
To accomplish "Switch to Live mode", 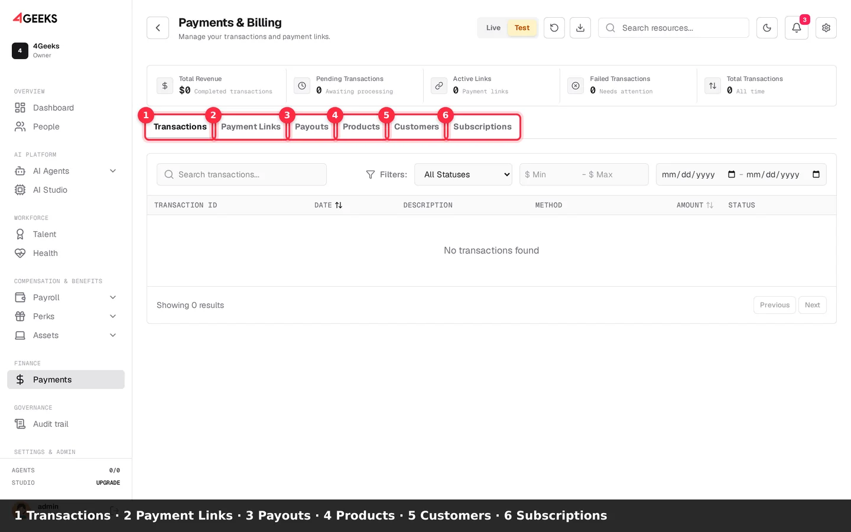I will point(493,28).
